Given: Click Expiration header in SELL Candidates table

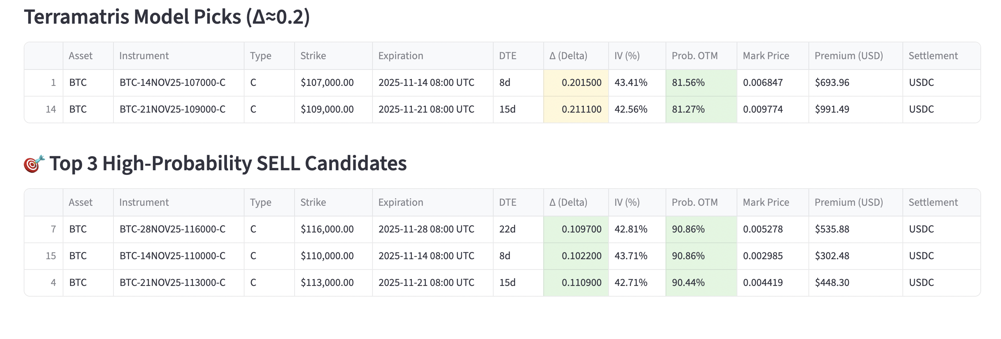Looking at the screenshot, I should 401,202.
